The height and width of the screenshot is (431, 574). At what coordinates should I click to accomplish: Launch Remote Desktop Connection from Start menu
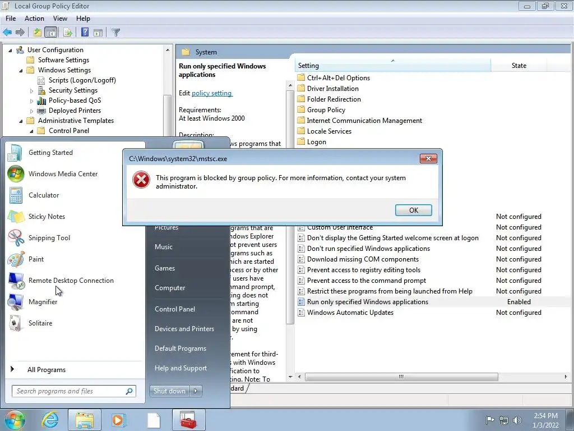[71, 281]
